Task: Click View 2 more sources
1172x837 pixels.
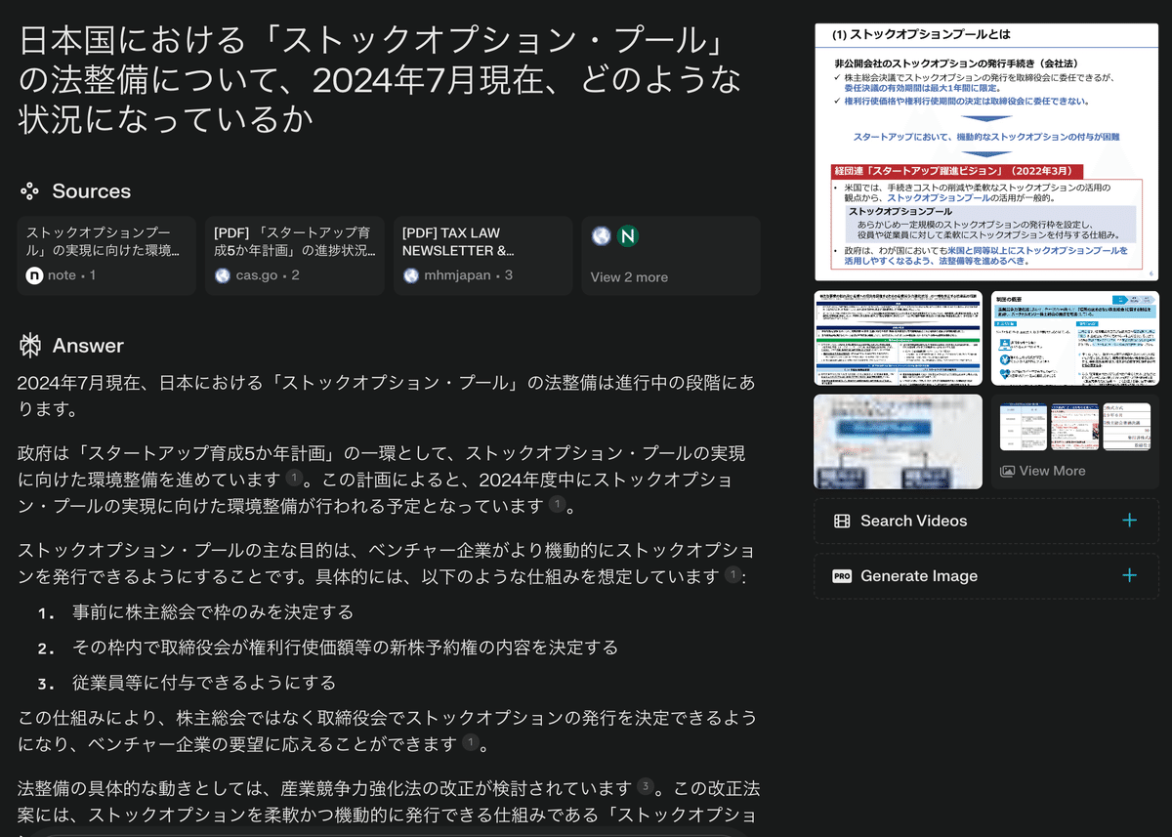Action: click(x=671, y=256)
